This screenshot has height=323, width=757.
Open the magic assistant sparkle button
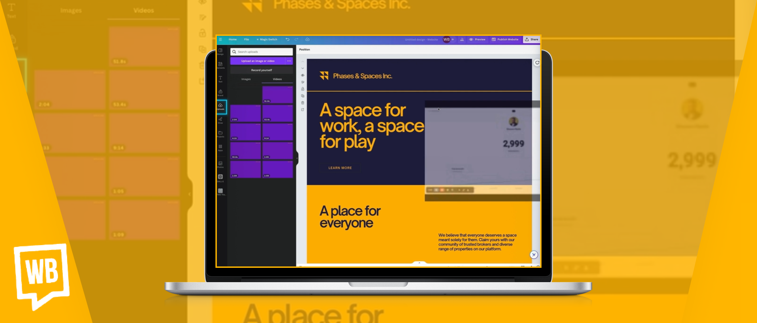534,255
